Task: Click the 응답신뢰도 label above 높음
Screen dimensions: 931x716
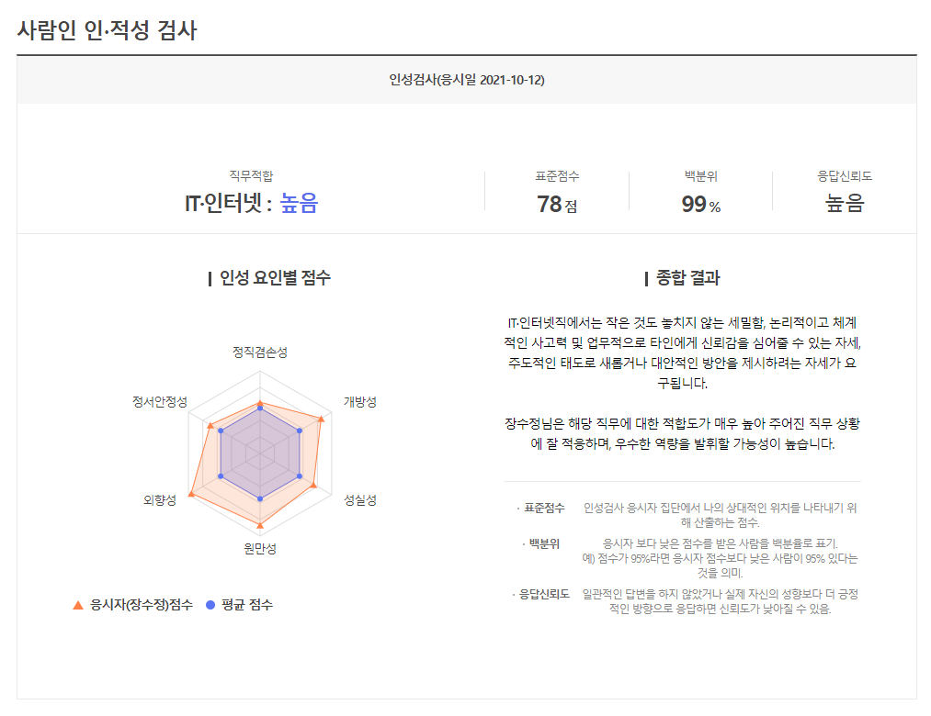Action: (x=845, y=175)
